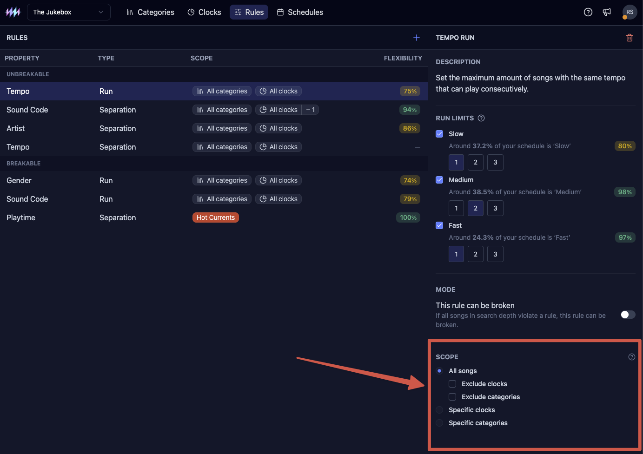Click All categories tag in Artist row

point(222,128)
